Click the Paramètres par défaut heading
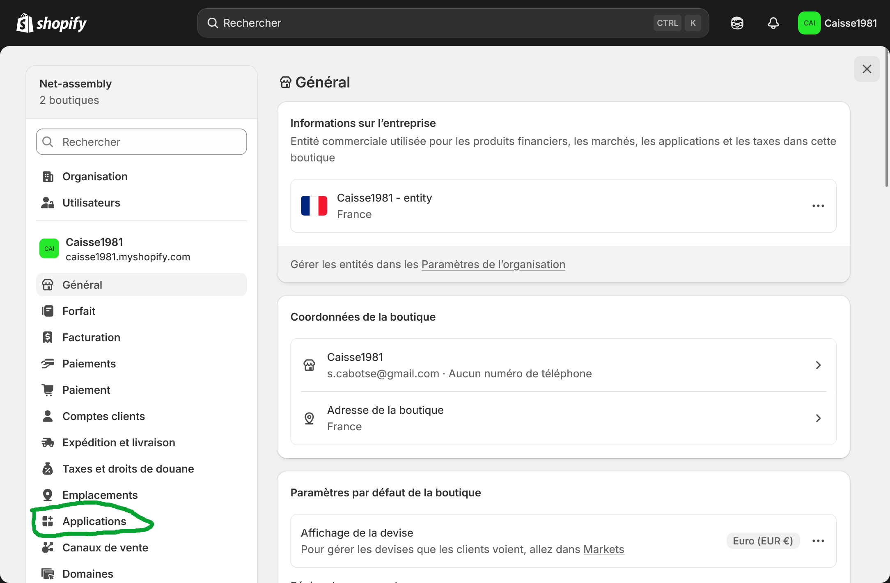 (385, 493)
